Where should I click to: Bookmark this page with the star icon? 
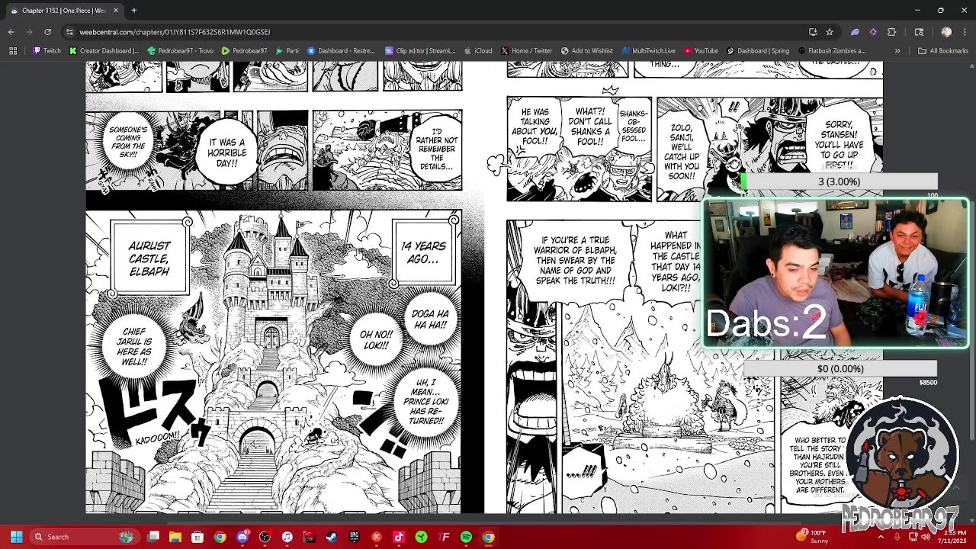click(830, 32)
